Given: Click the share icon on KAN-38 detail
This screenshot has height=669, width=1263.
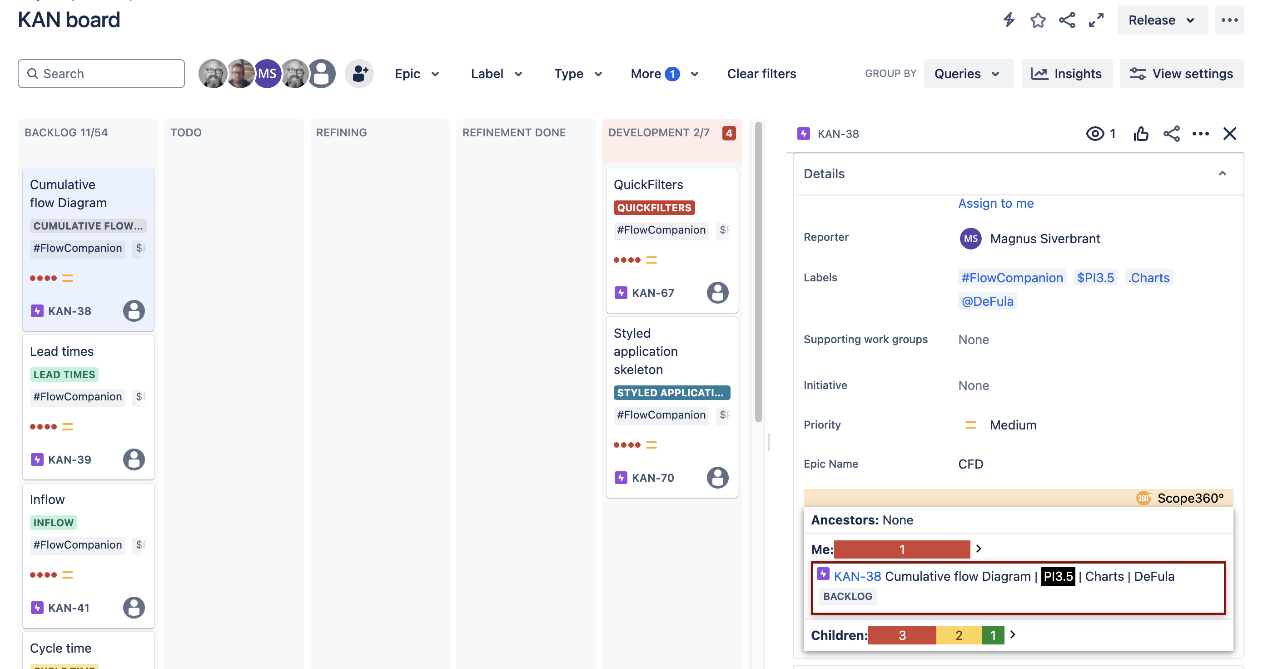Looking at the screenshot, I should [1170, 134].
